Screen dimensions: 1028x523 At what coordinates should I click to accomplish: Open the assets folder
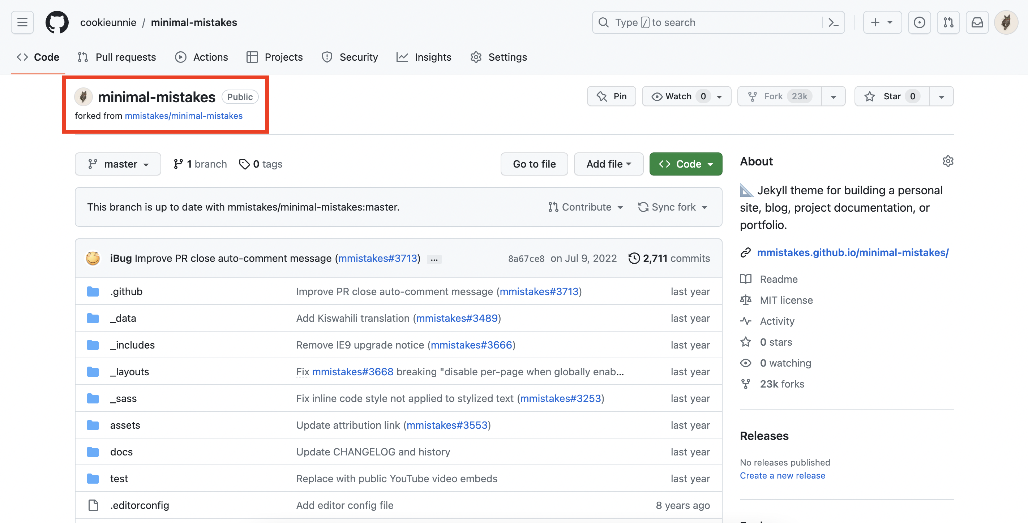(125, 425)
